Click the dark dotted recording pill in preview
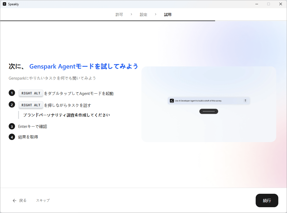The width and height of the screenshot is (287, 213). [209, 111]
